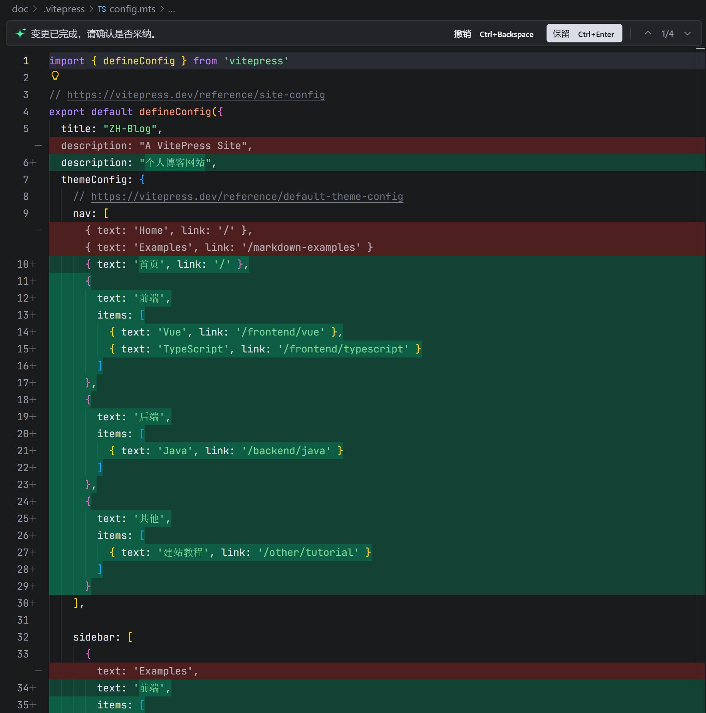Go to previous change with up arrow
The width and height of the screenshot is (706, 713).
648,34
